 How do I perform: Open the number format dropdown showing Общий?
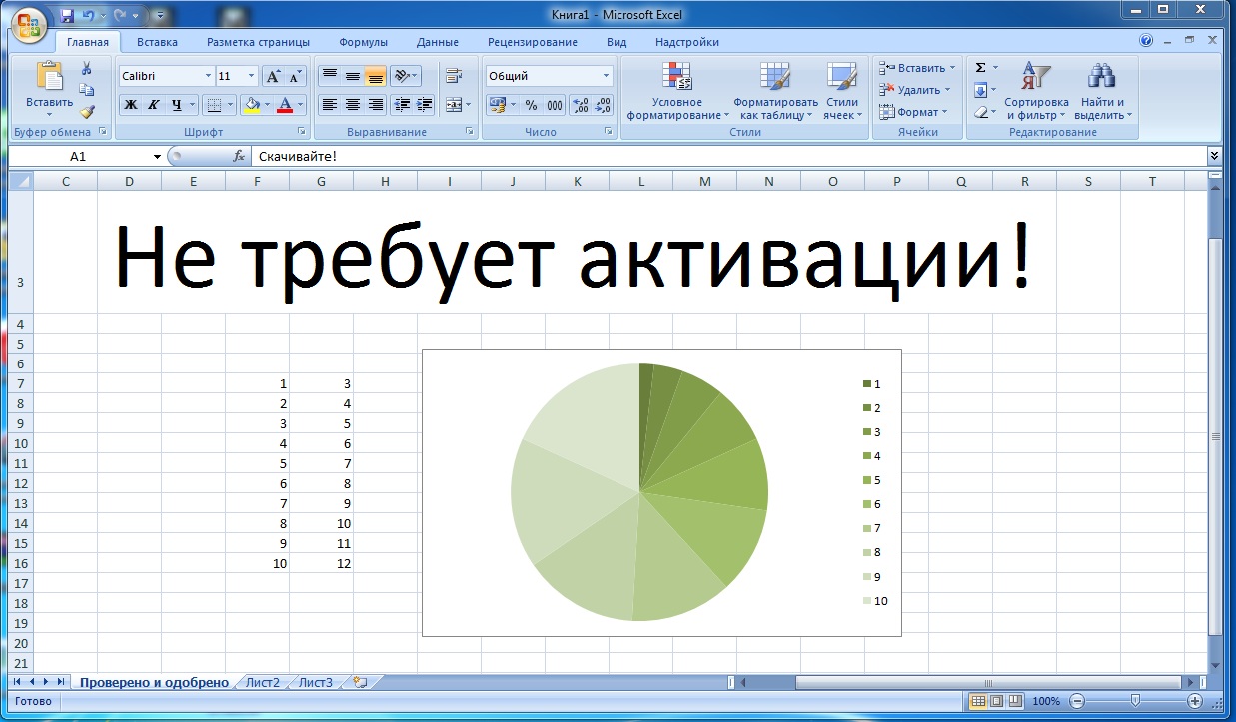604,75
